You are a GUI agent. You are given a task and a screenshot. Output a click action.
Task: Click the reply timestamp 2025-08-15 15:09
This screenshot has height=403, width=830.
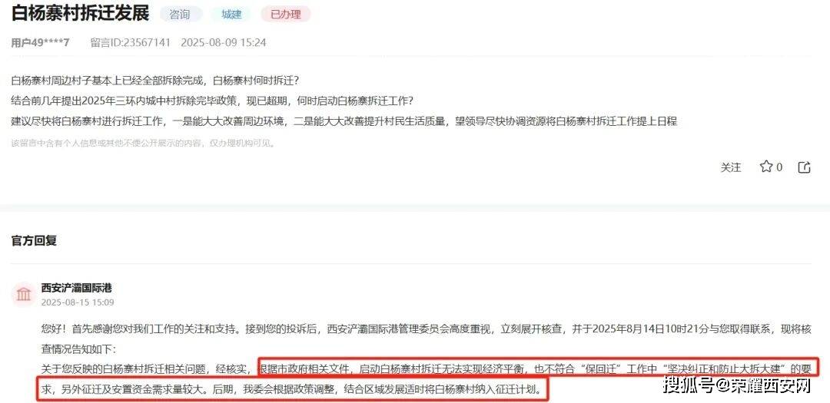[78, 302]
